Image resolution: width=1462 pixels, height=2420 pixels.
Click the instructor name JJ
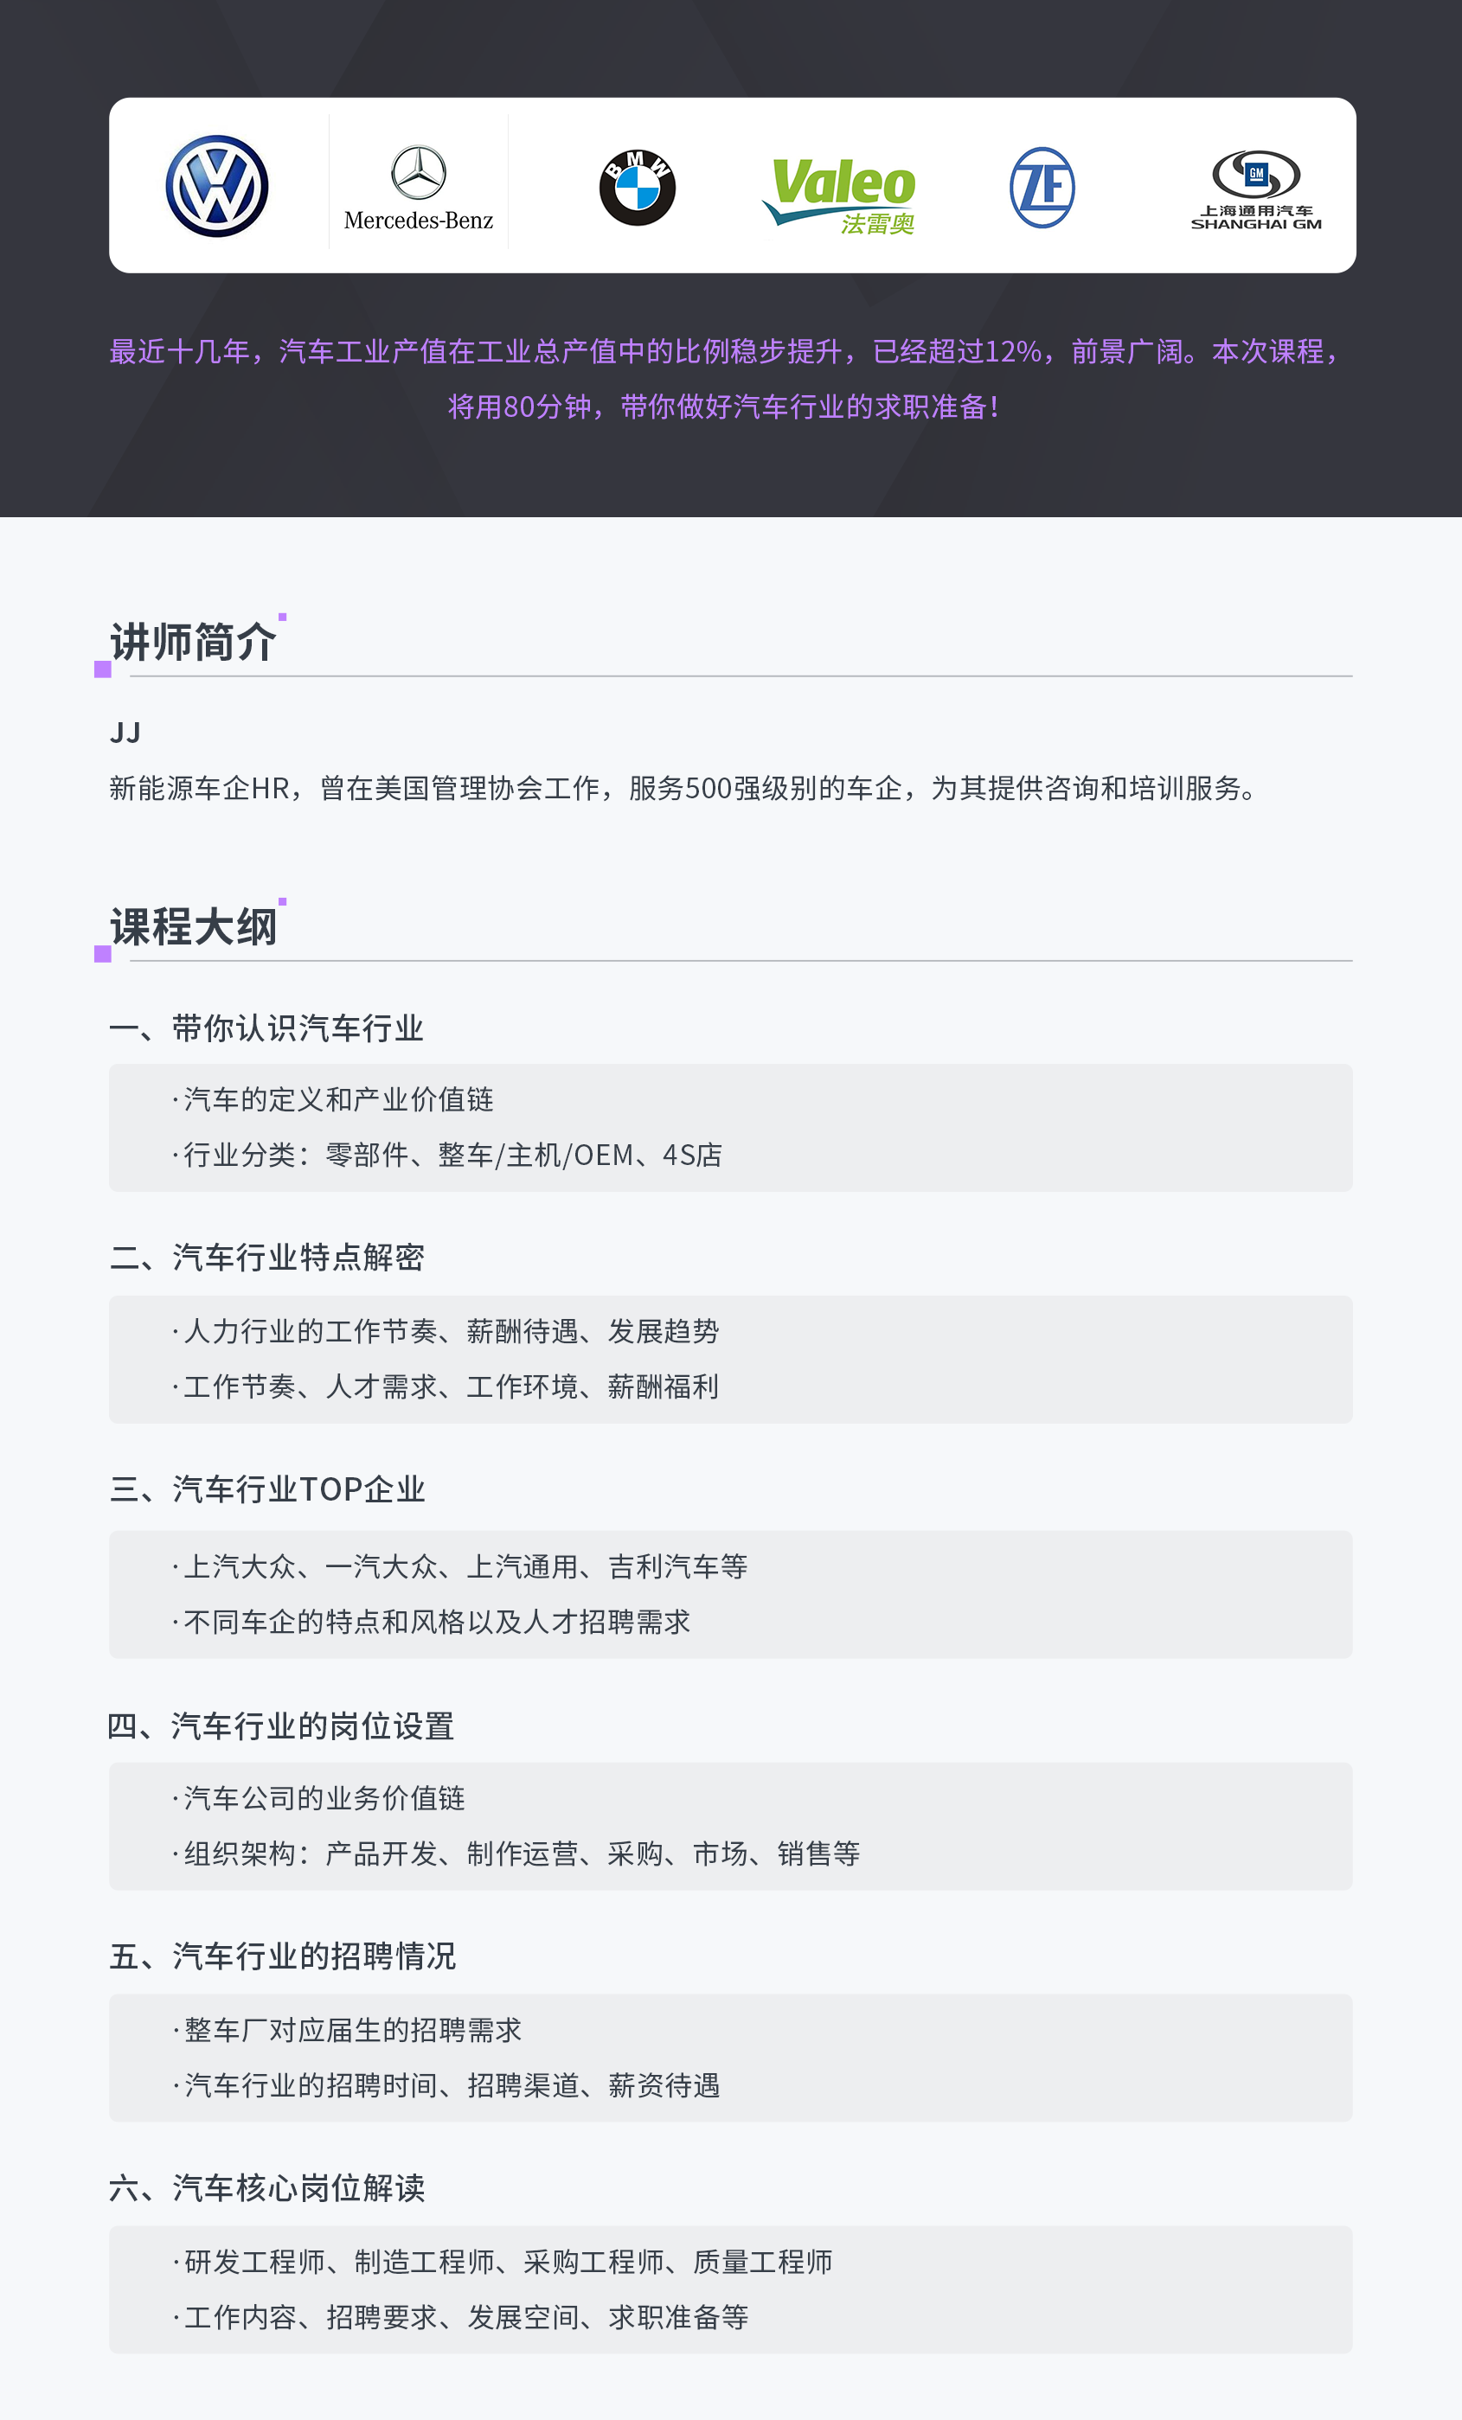125,733
